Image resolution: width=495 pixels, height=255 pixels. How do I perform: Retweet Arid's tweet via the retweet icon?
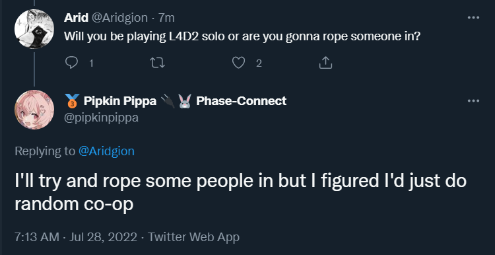tap(157, 63)
